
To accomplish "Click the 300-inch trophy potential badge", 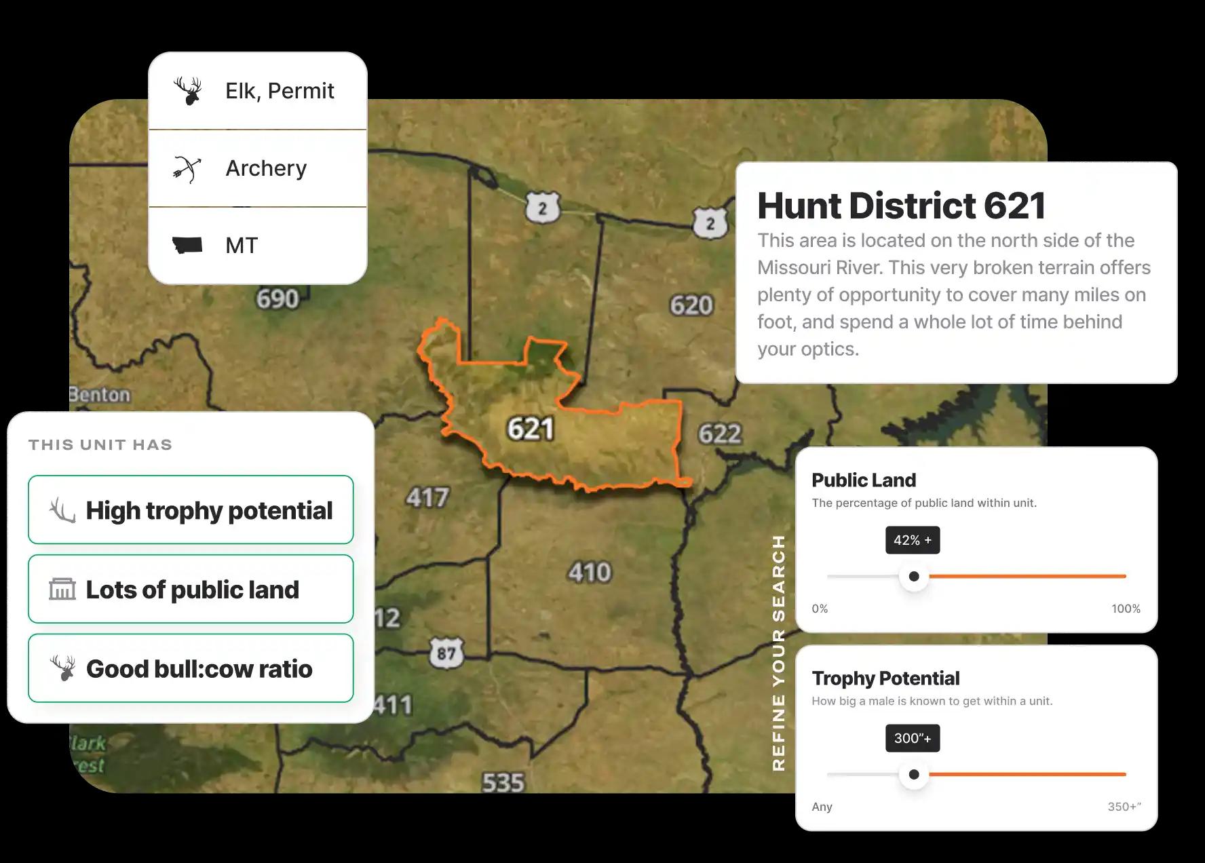I will 912,738.
